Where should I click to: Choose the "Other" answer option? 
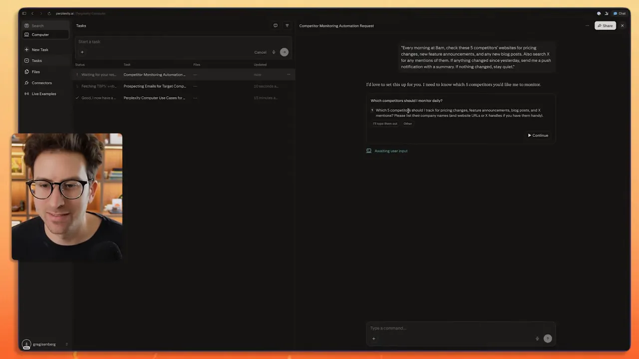pyautogui.click(x=408, y=124)
